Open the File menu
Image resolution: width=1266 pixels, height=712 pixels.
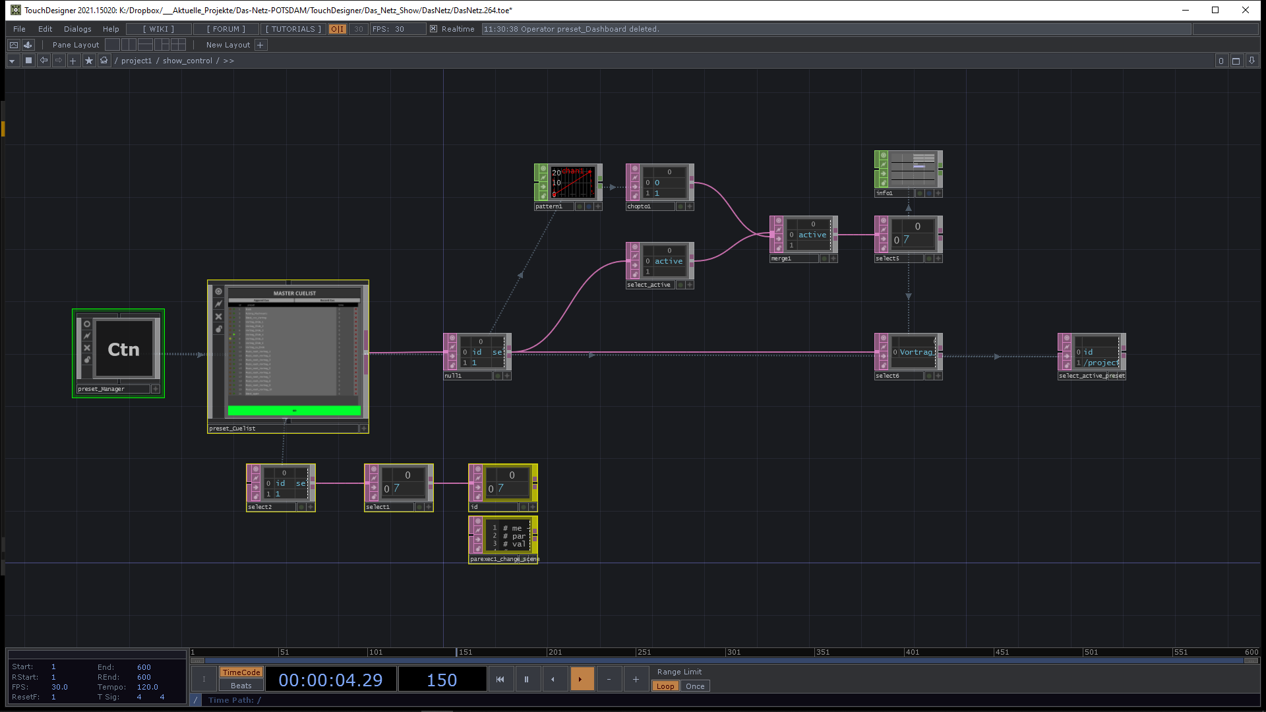coord(19,29)
